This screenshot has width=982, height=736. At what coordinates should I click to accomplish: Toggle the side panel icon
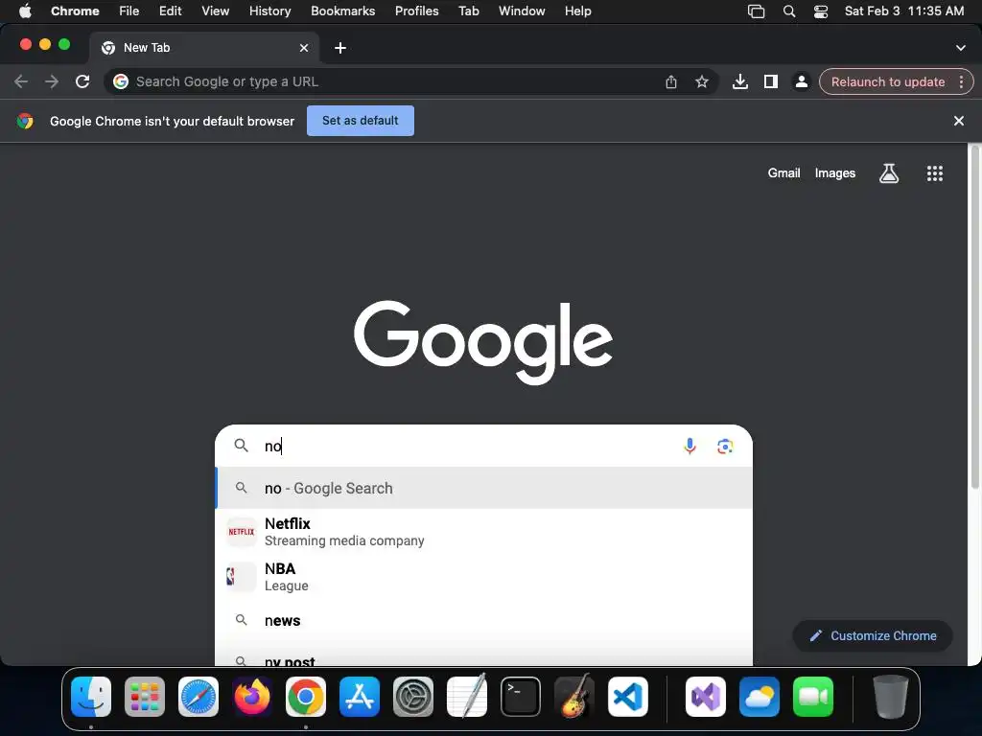[x=770, y=82]
